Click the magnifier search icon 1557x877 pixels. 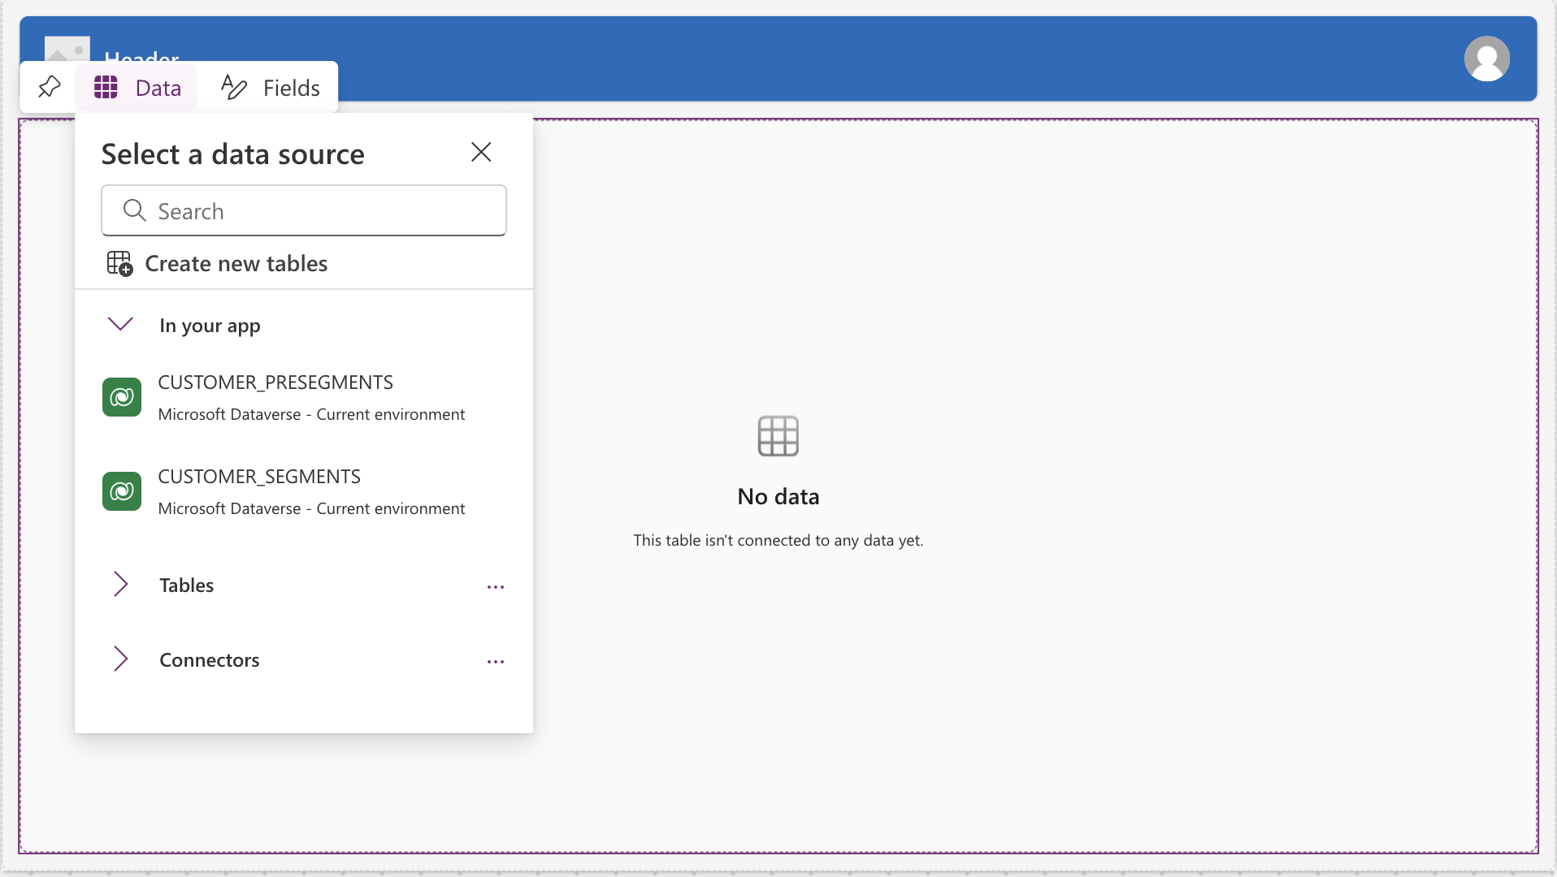pyautogui.click(x=134, y=211)
